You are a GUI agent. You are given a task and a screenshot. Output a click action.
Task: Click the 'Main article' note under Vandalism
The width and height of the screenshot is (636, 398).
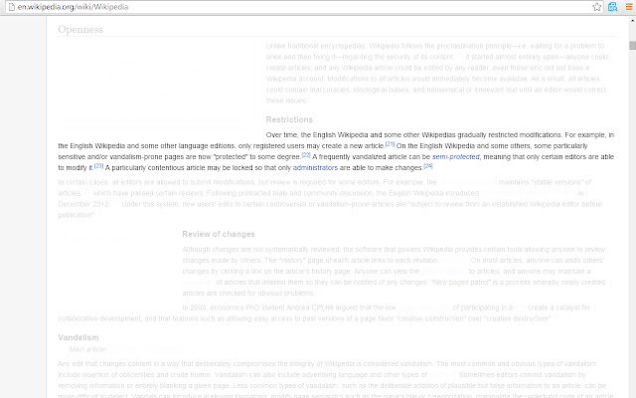click(x=87, y=349)
